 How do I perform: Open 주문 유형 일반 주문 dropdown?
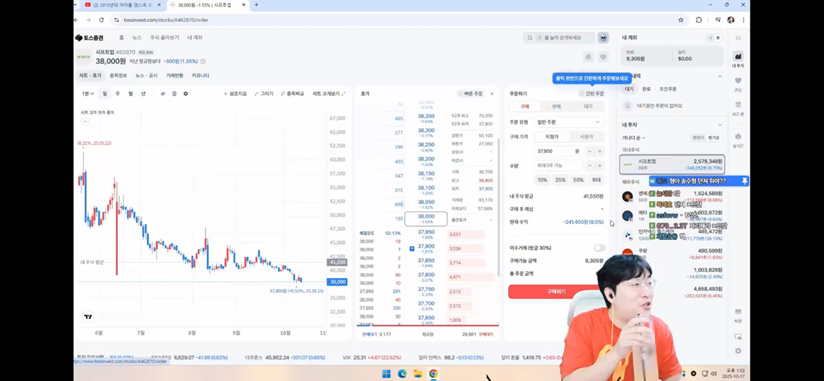569,122
